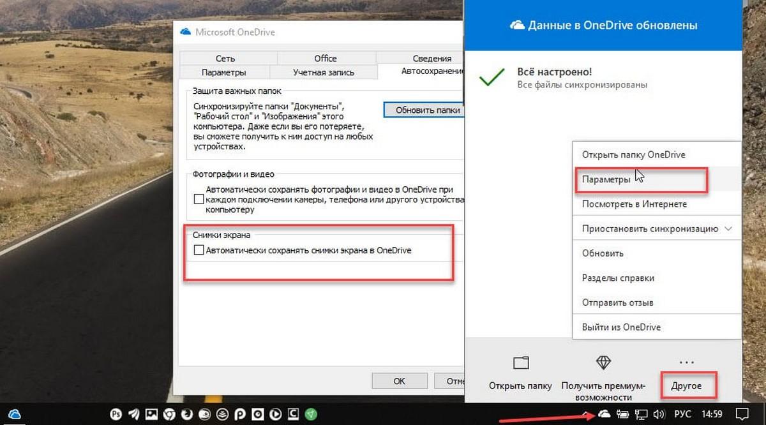Check Автоматически сохранять снимки экрана в OneDrive
The width and height of the screenshot is (766, 425).
click(x=199, y=251)
